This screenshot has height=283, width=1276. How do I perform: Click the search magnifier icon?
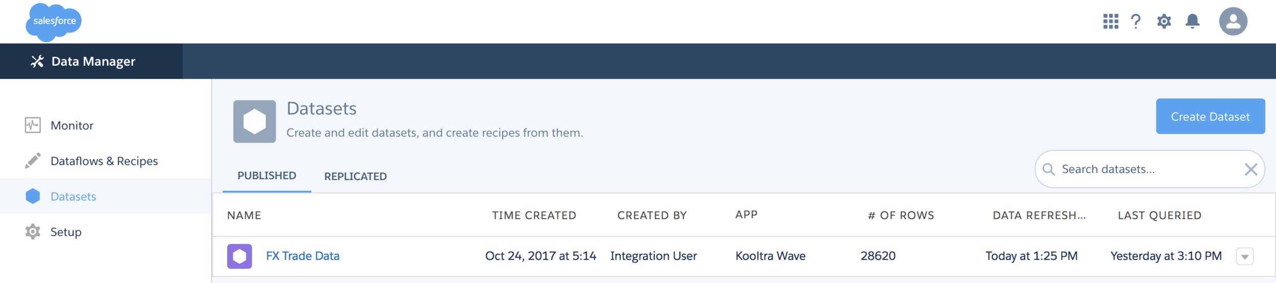1048,169
